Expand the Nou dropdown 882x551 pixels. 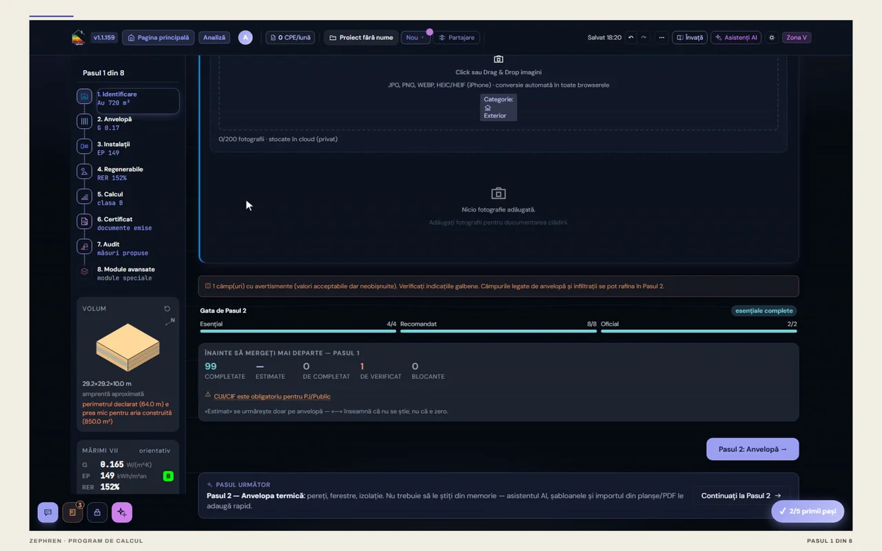416,38
